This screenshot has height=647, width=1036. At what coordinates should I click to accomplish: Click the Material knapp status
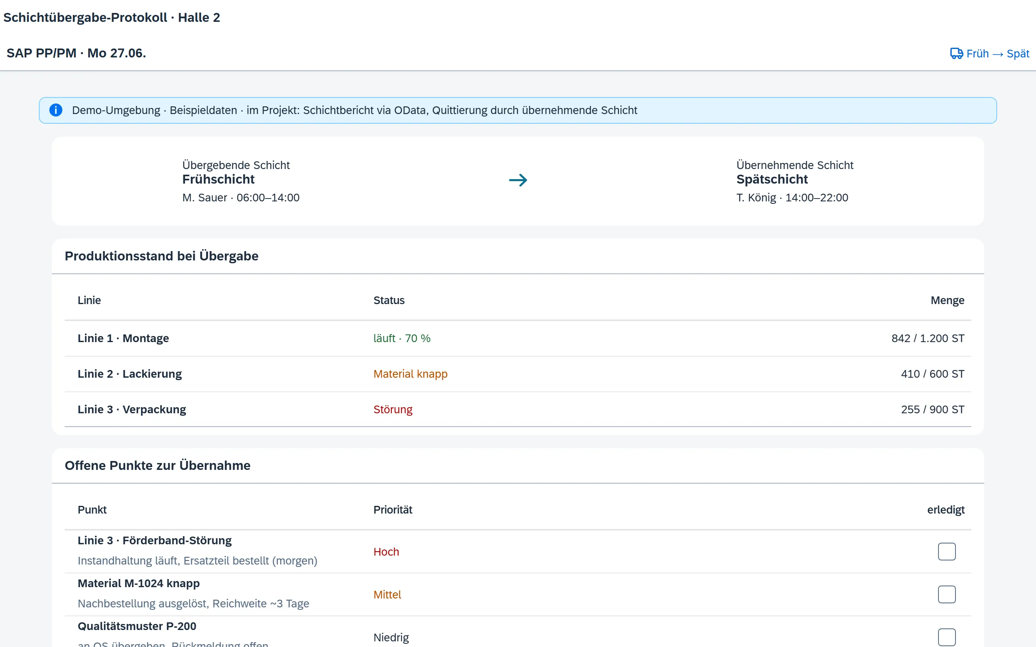tap(410, 374)
